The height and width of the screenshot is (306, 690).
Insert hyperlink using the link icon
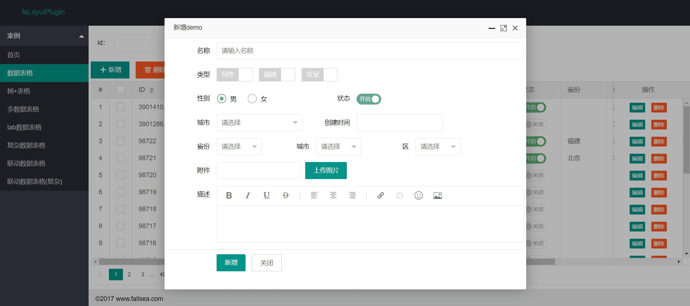tap(380, 196)
